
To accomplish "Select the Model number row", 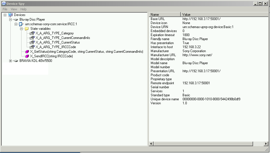I will click(x=209, y=67).
